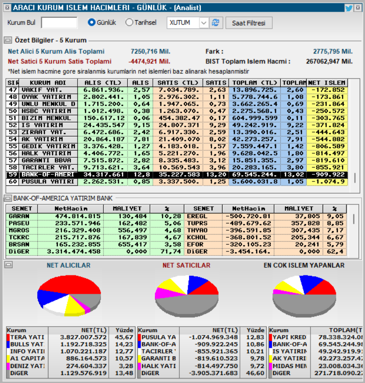Select the IS YATIRIM row
Viewport: 365px width, 383px height.
(176, 125)
